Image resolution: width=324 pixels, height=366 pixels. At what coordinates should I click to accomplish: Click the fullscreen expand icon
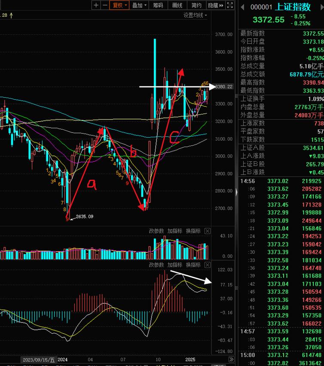point(231,5)
